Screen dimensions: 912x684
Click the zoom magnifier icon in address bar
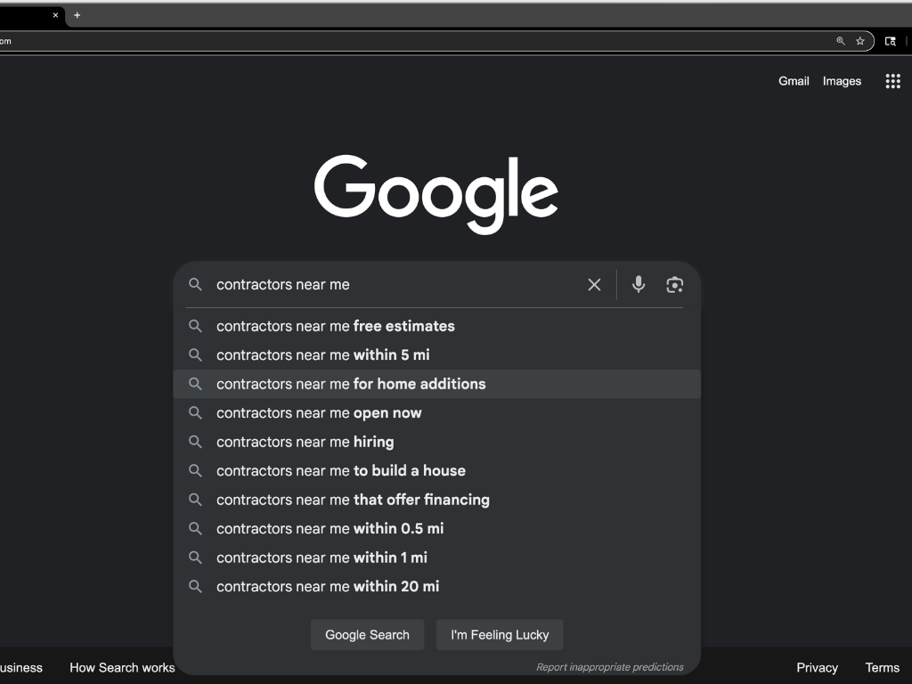pos(840,41)
